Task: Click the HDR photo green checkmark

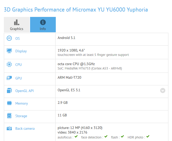Action: [148, 137]
